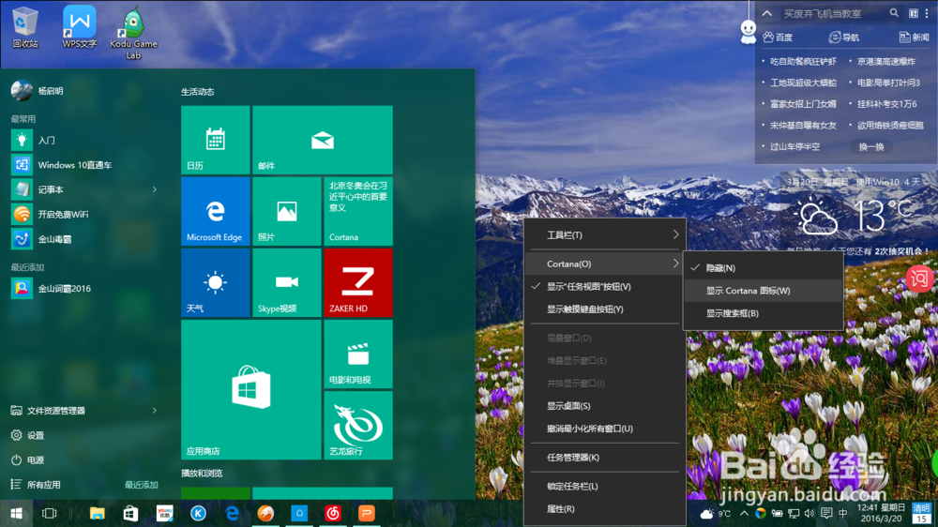This screenshot has height=527, width=938.
Task: Choose 显示桌面(S) from context menu
Action: [x=605, y=406]
